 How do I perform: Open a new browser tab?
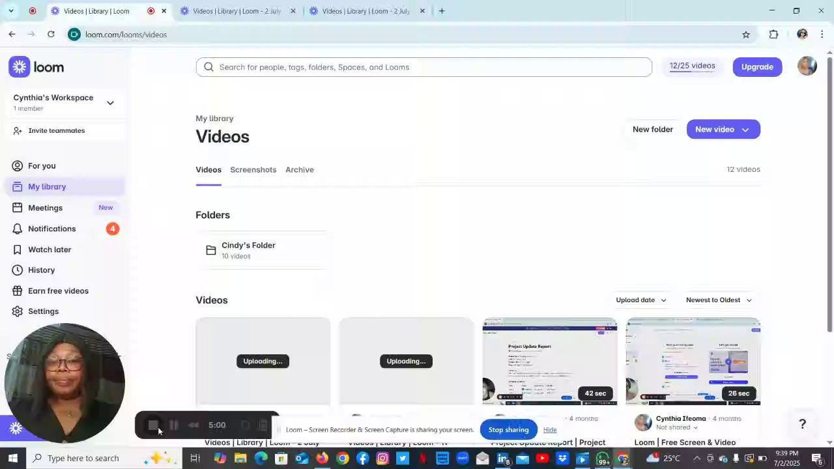point(442,11)
